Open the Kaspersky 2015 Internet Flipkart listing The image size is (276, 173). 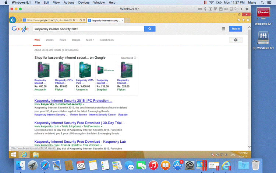tap(64, 82)
